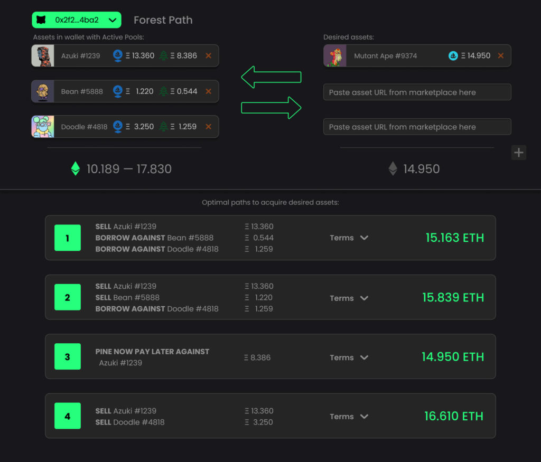Screen dimensions: 541x462
Task: Click the Mutant Ape #9374 name
Action: point(385,55)
